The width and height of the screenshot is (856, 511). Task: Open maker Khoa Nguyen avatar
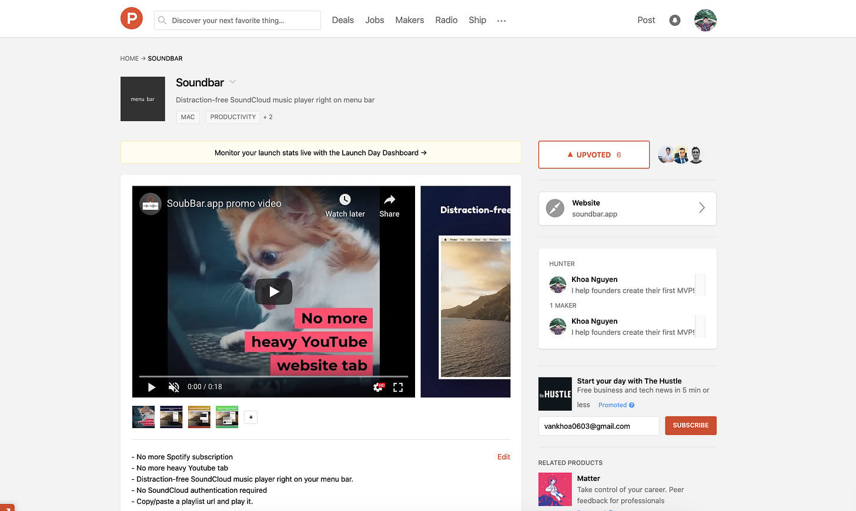pyautogui.click(x=558, y=326)
